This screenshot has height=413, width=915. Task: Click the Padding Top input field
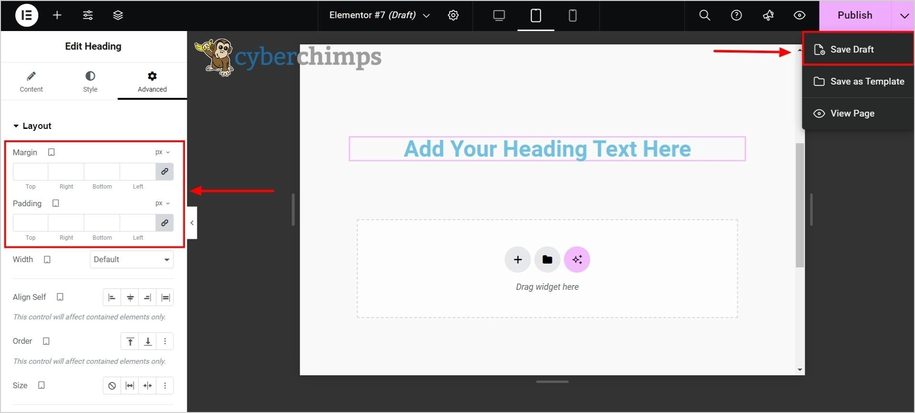31,223
